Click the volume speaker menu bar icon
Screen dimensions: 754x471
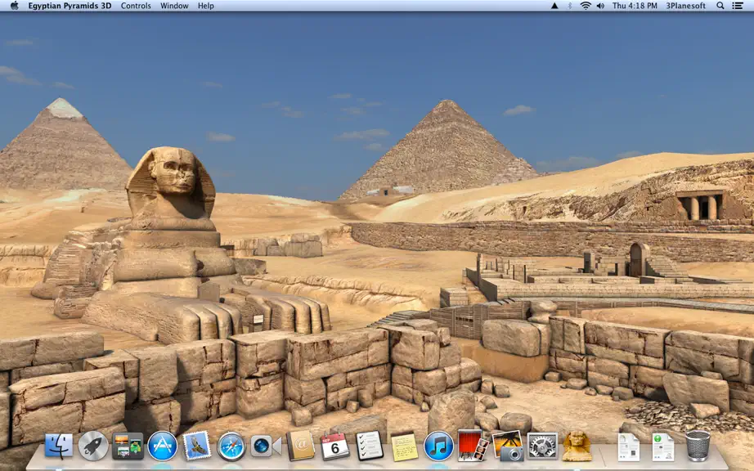click(600, 6)
